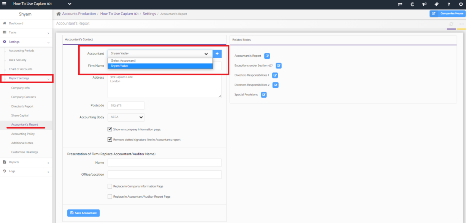Click the ticket icon in top bar
The width and height of the screenshot is (466, 223).
tap(436, 4)
